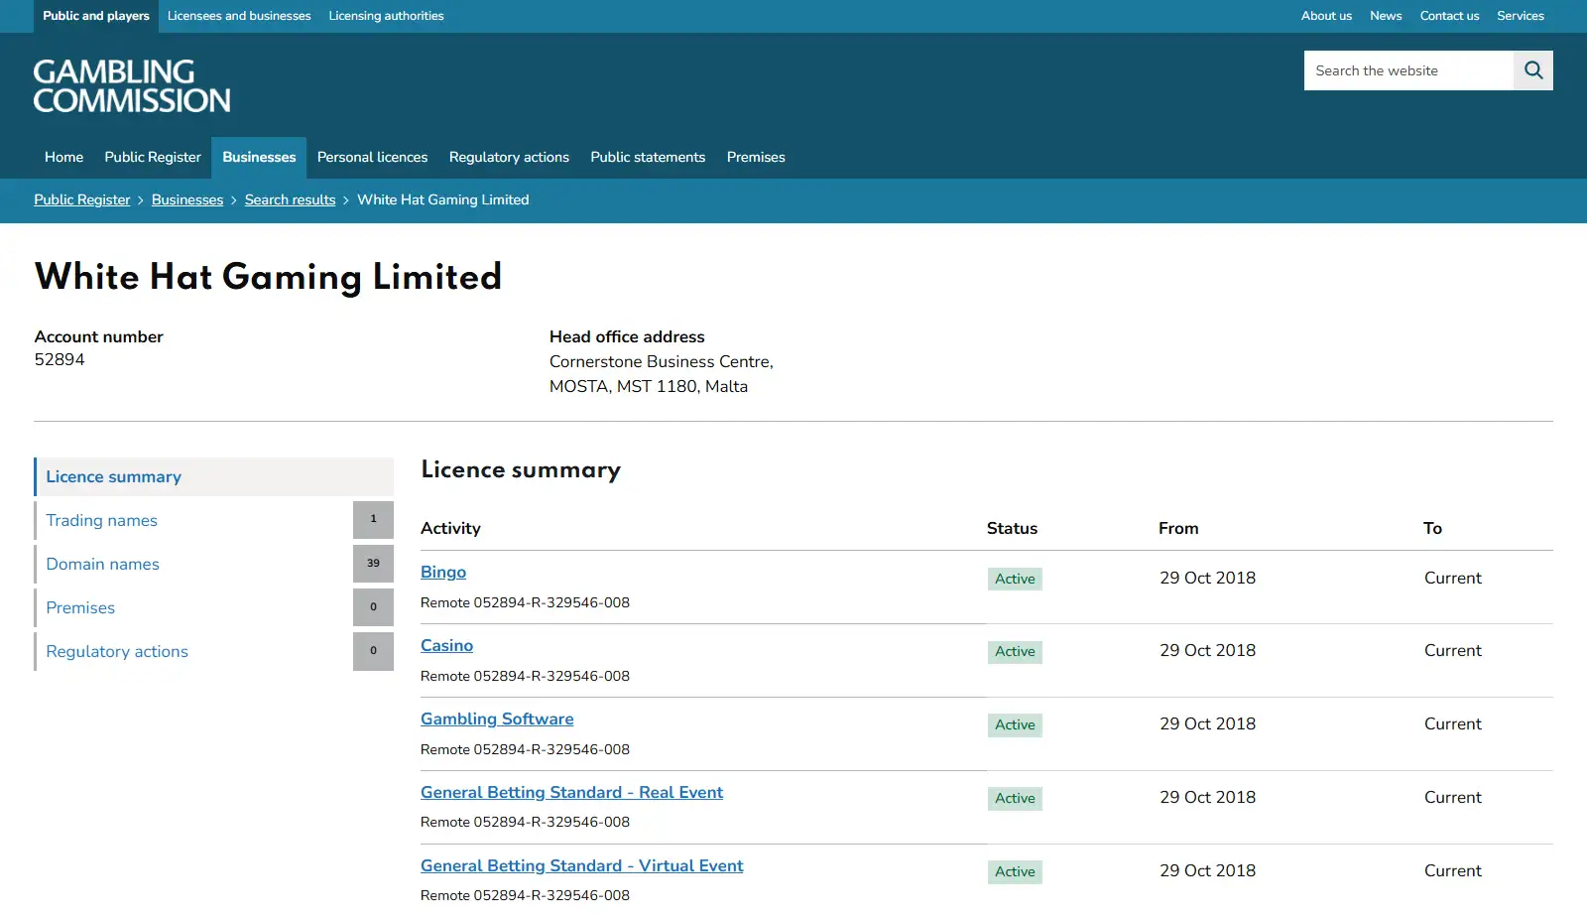Image resolution: width=1587 pixels, height=914 pixels.
Task: Select the Businesses navigation item
Action: click(259, 157)
